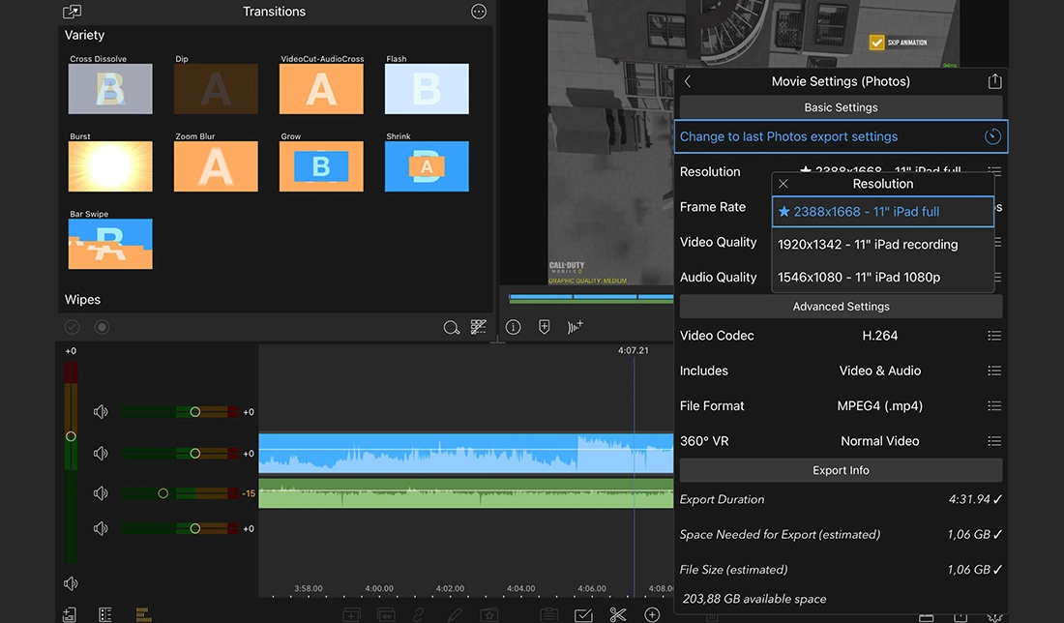Select the Cross Dissolve transition thumbnail
1064x623 pixels.
click(110, 89)
